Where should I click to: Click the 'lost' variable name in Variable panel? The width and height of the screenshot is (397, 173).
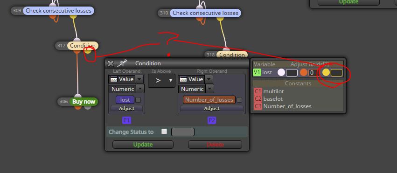click(267, 72)
